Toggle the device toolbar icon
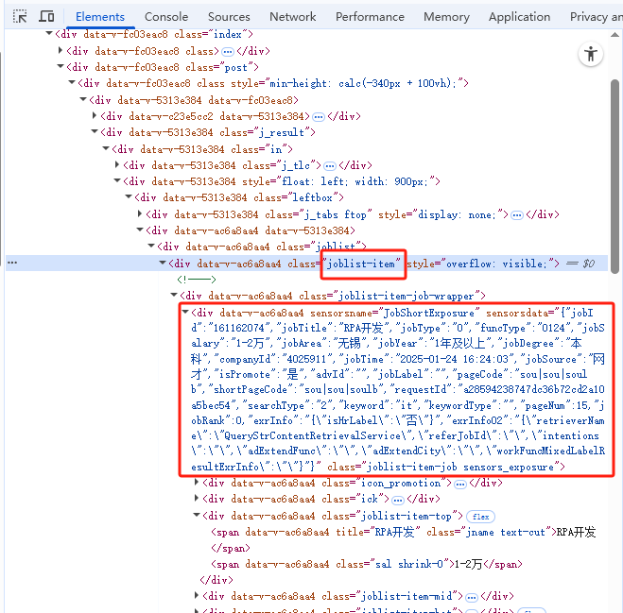 tap(46, 17)
